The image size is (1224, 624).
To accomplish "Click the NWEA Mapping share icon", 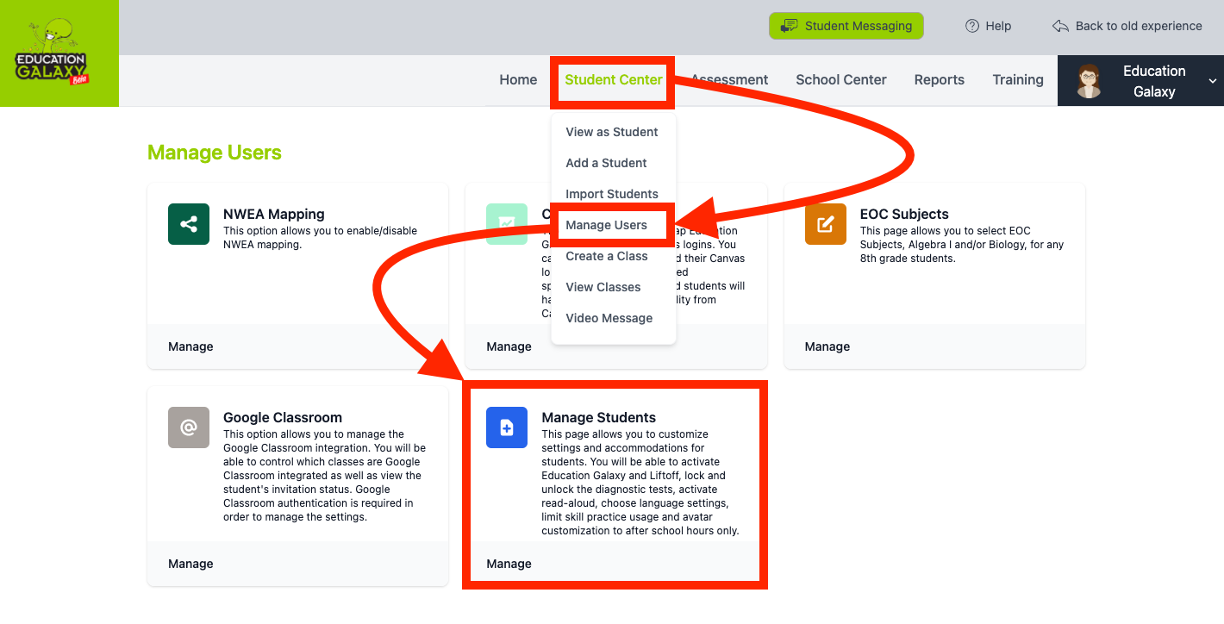I will pyautogui.click(x=189, y=224).
